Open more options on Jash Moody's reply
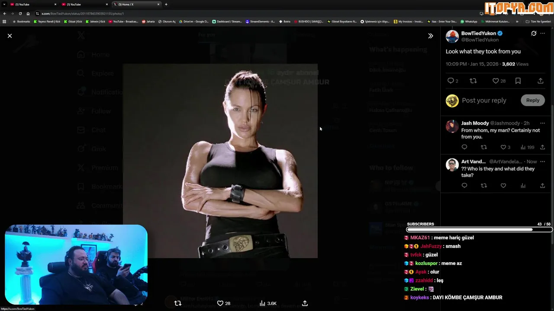The image size is (554, 311). pyautogui.click(x=542, y=123)
